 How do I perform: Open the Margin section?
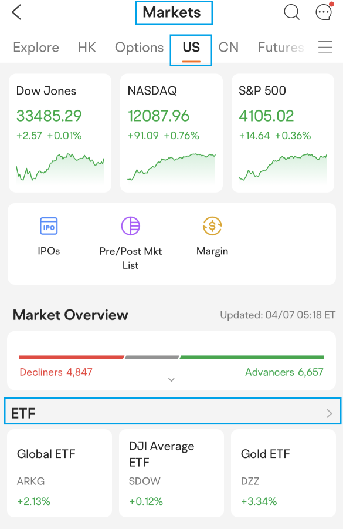pyautogui.click(x=212, y=235)
